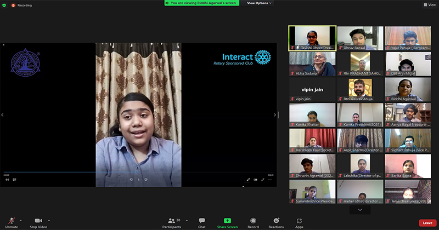Open the Apps panel
The image size is (439, 230).
tap(299, 222)
